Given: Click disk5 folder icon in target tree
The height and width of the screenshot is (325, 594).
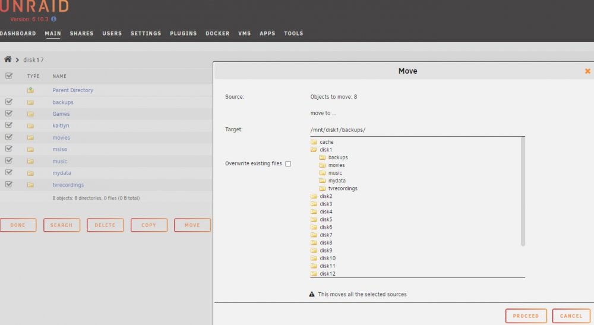Looking at the screenshot, I should point(314,219).
